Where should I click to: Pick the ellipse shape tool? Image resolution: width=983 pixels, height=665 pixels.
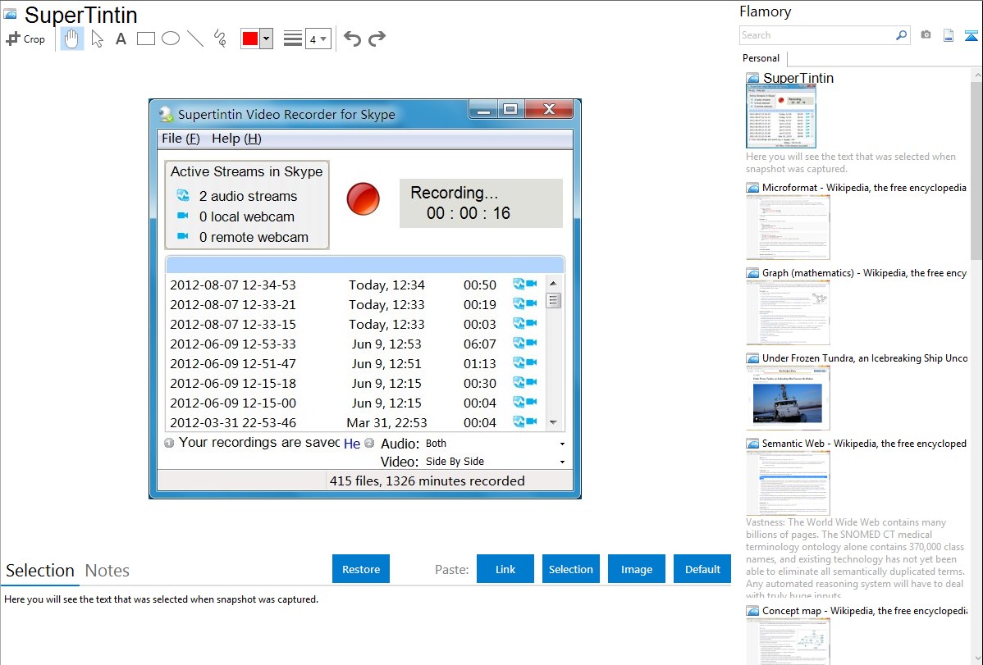[x=170, y=39]
